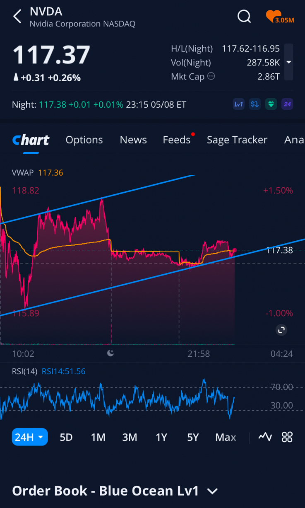The width and height of the screenshot is (305, 508).
Task: Tap the 10:02 time axis label
Action: [23, 354]
